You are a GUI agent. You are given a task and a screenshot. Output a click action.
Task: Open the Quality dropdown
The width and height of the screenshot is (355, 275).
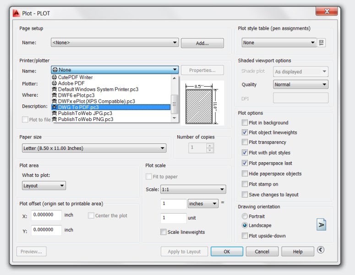coord(300,84)
